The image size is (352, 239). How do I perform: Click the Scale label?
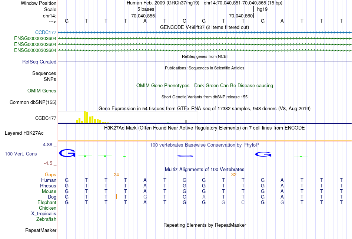tap(50, 9)
